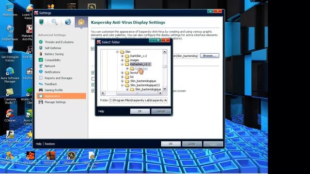Expand the layout folder node

pos(122,73)
